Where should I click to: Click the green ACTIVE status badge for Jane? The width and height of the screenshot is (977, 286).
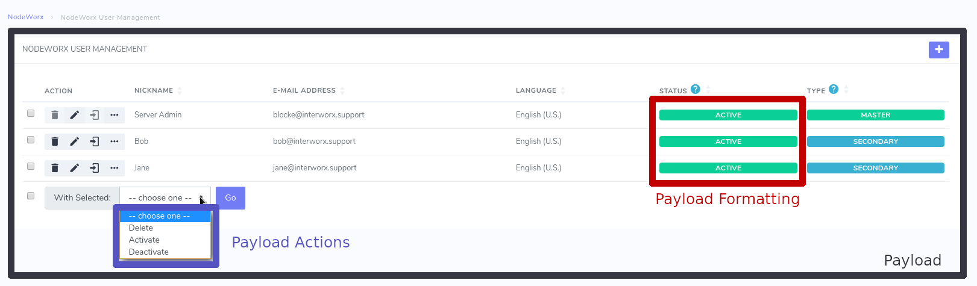(728, 168)
